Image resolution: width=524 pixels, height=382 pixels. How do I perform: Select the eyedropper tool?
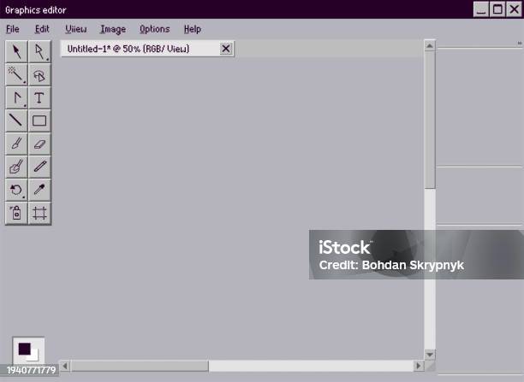[x=39, y=190]
